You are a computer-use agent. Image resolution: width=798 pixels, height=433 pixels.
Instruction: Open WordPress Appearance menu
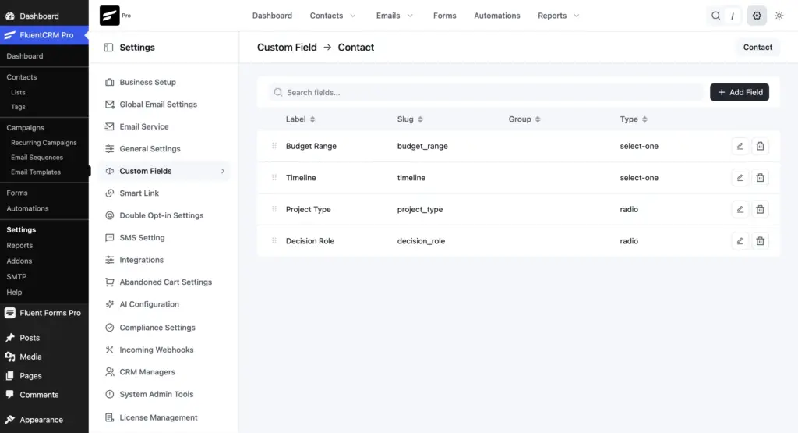(41, 420)
